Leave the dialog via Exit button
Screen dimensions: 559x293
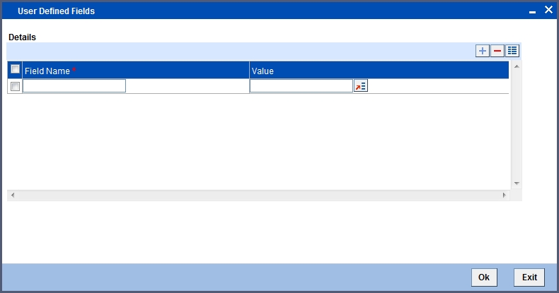pyautogui.click(x=529, y=277)
